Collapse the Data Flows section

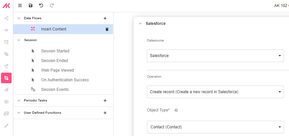19,18
